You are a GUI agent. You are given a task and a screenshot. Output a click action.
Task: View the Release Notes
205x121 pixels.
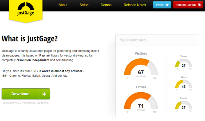(135, 5)
